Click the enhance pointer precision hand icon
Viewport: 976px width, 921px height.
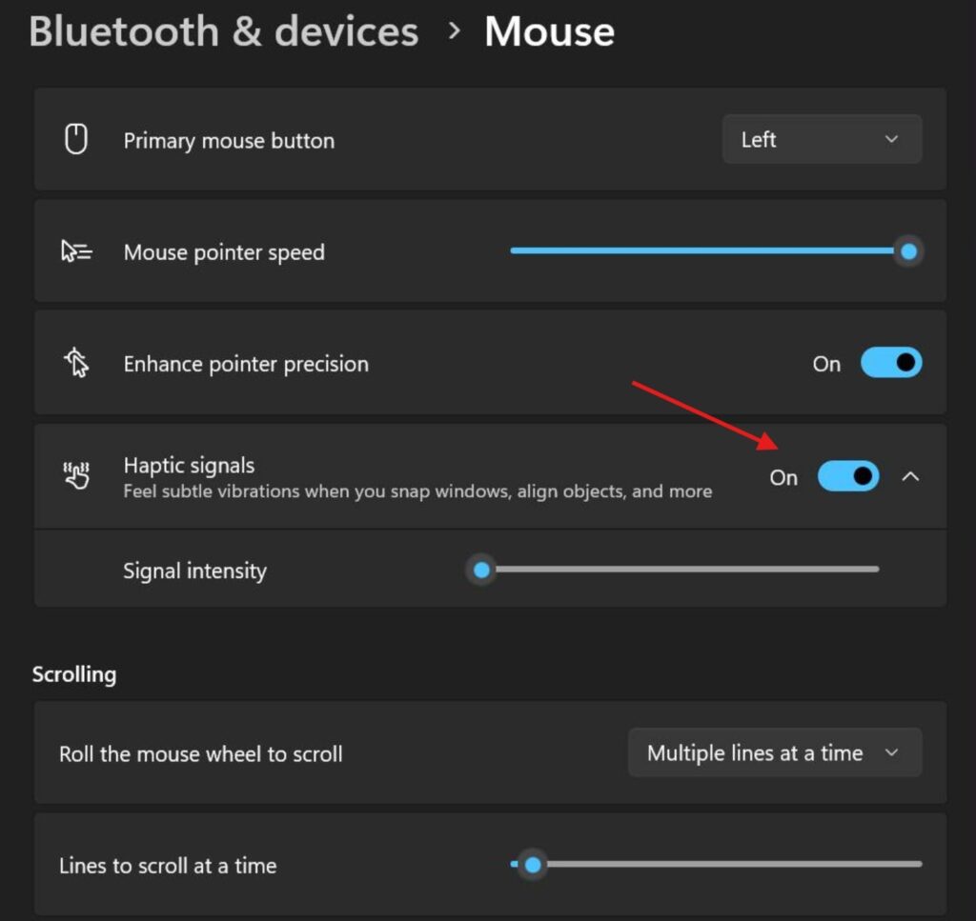coord(76,363)
